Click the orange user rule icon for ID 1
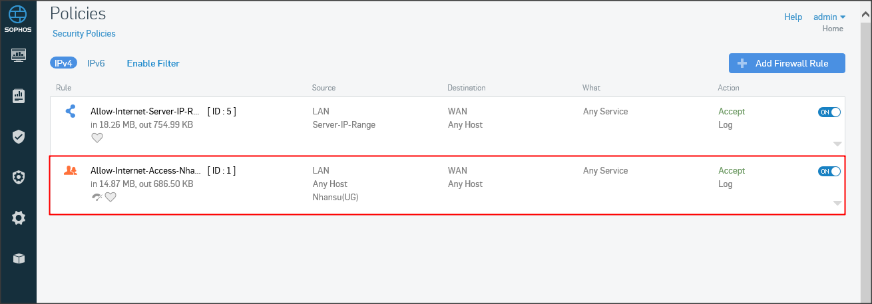872x304 pixels. pos(71,171)
